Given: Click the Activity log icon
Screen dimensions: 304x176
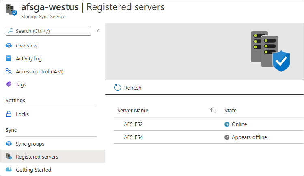Looking at the screenshot, I should 9,58.
